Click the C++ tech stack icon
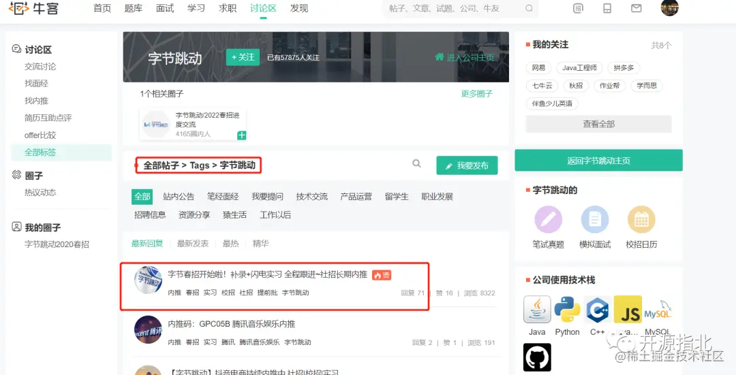736x375 pixels. 597,310
